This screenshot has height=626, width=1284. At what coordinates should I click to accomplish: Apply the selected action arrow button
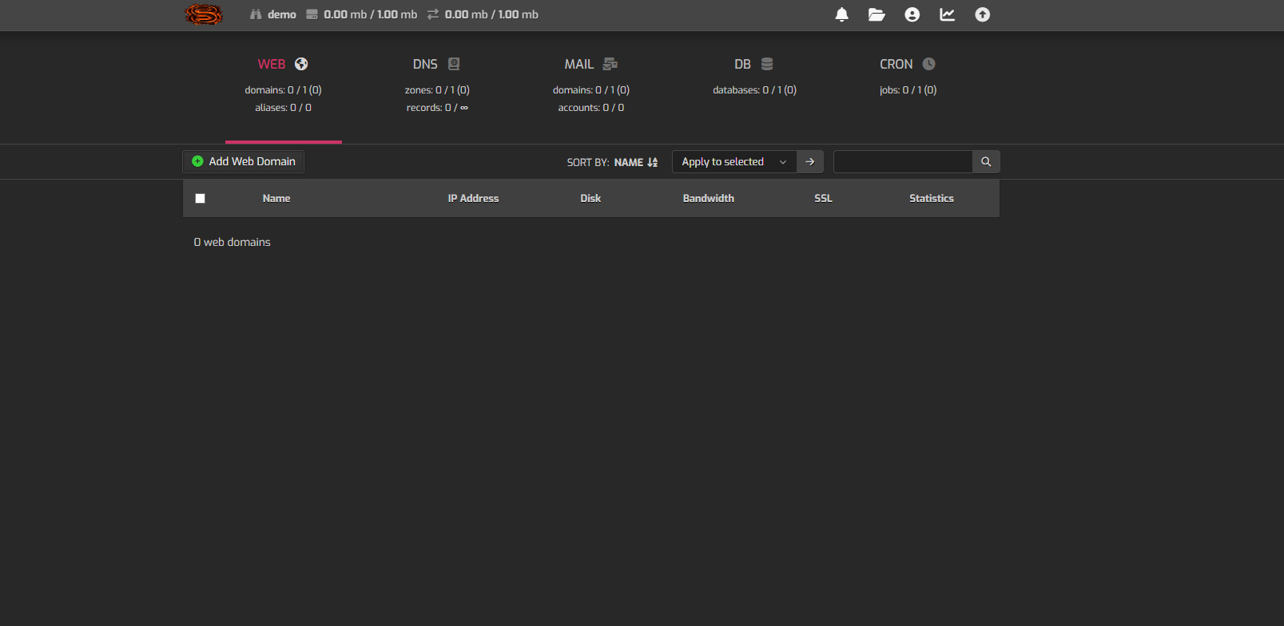coord(809,162)
